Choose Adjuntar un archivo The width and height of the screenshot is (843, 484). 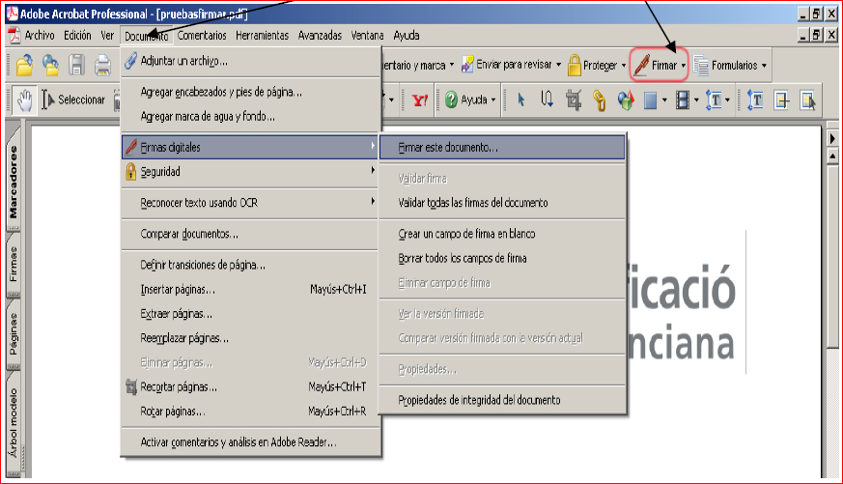tap(249, 61)
